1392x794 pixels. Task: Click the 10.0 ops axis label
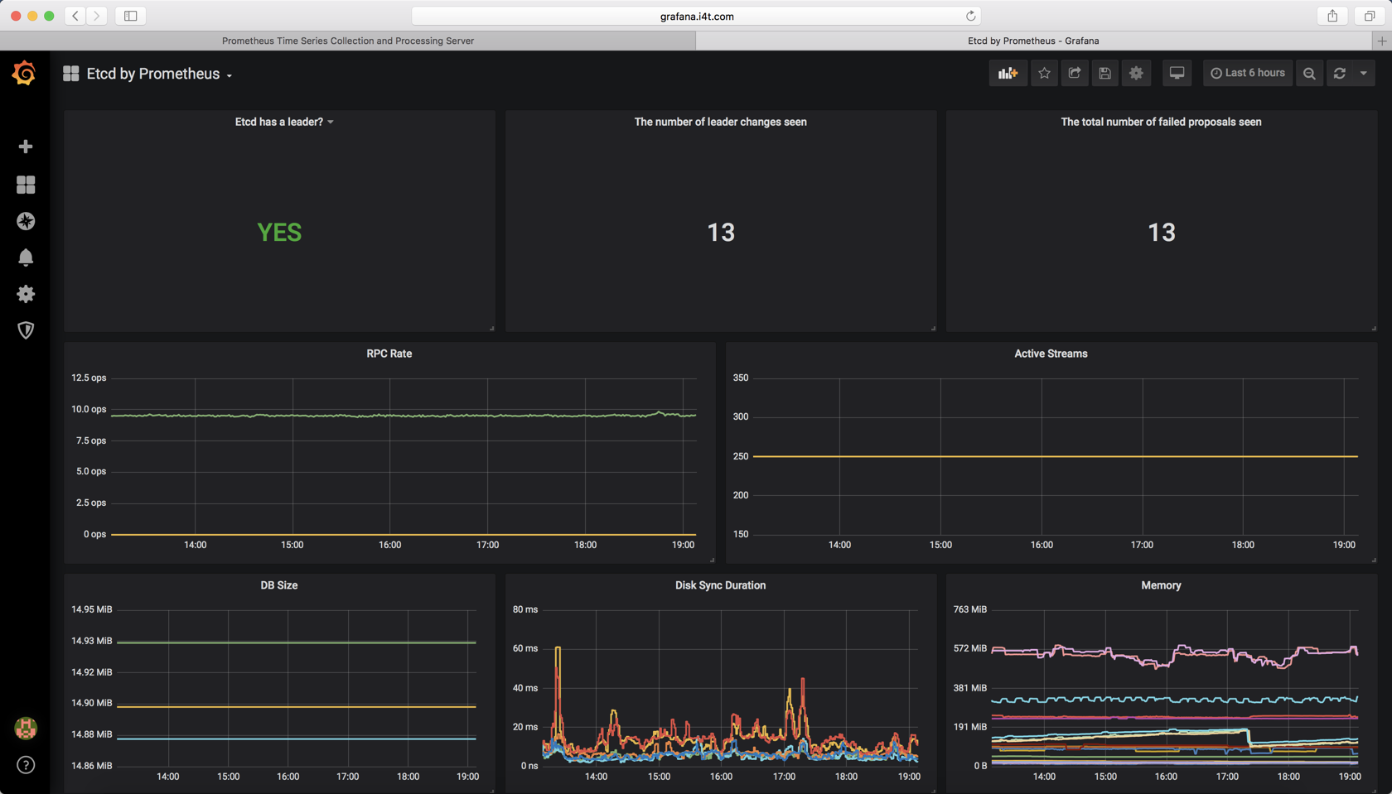click(x=89, y=409)
